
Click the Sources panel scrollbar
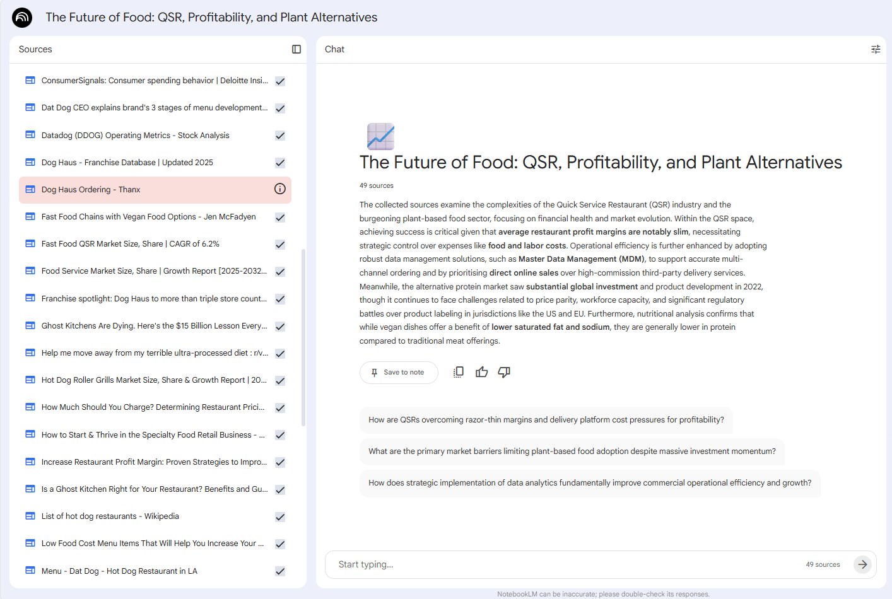[303, 337]
